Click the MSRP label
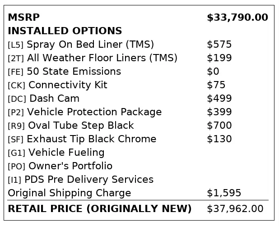Screen dimensions: 279x226 24,18
